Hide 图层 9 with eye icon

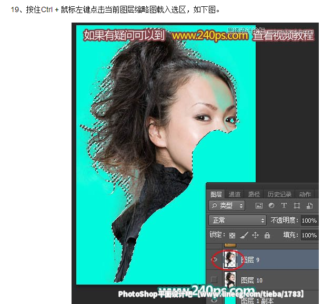pos(215,259)
